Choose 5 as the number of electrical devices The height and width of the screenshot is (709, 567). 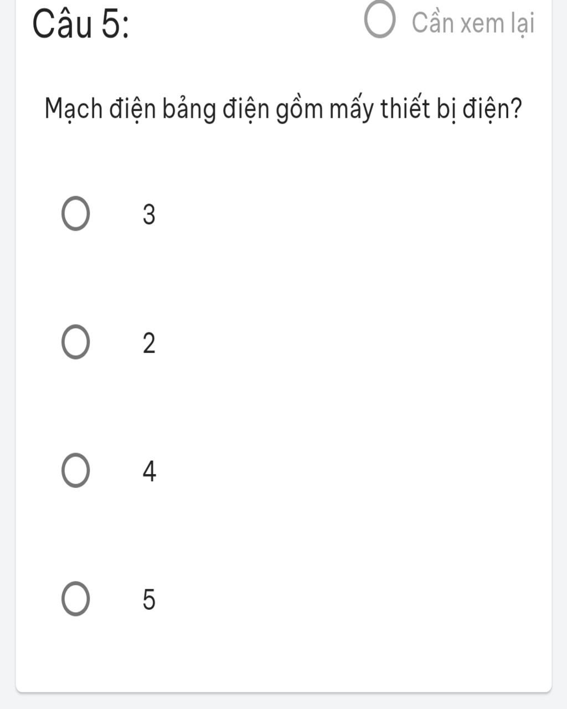[75, 599]
